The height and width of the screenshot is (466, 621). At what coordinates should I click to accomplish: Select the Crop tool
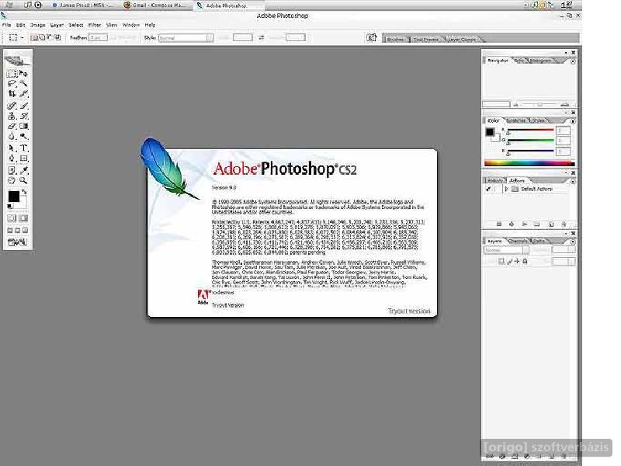(x=12, y=94)
